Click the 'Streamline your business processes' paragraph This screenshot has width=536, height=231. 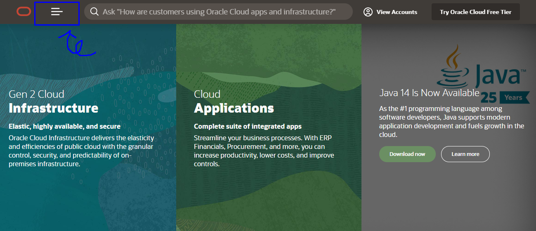pos(264,151)
